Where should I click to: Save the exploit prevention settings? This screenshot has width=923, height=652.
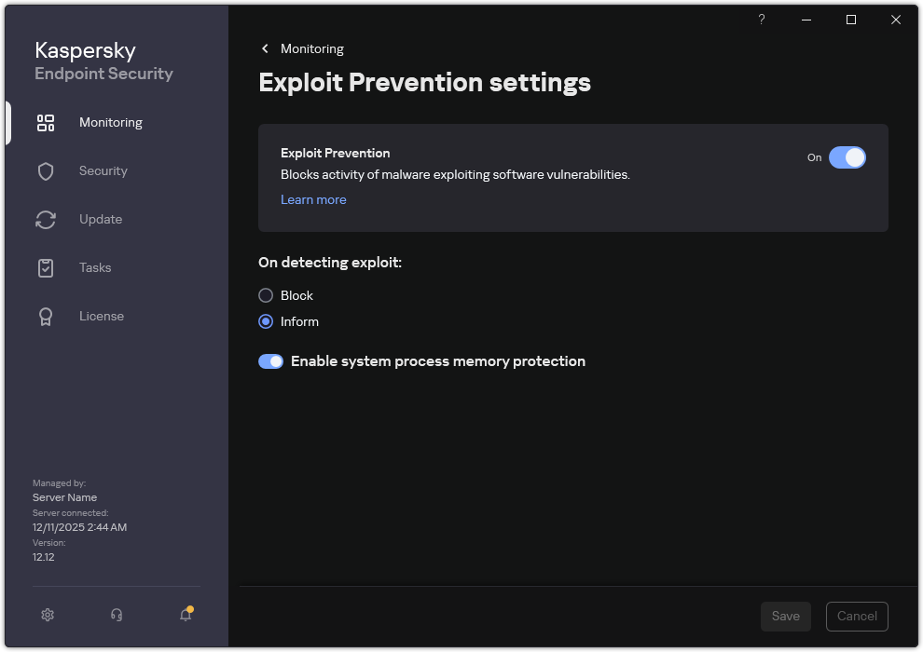(785, 616)
